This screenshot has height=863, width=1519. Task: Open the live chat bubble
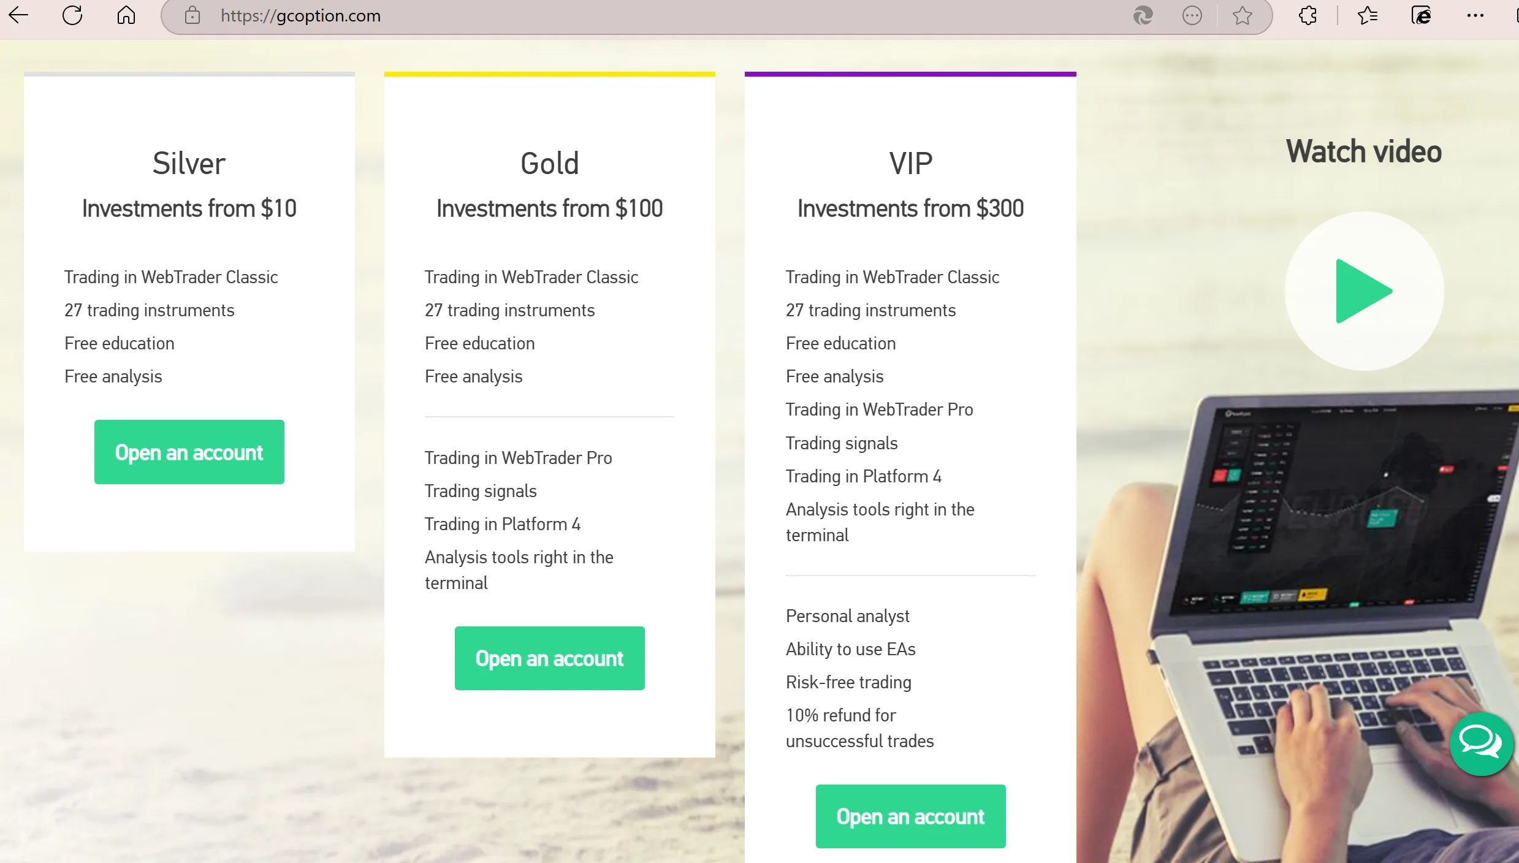pyautogui.click(x=1480, y=743)
